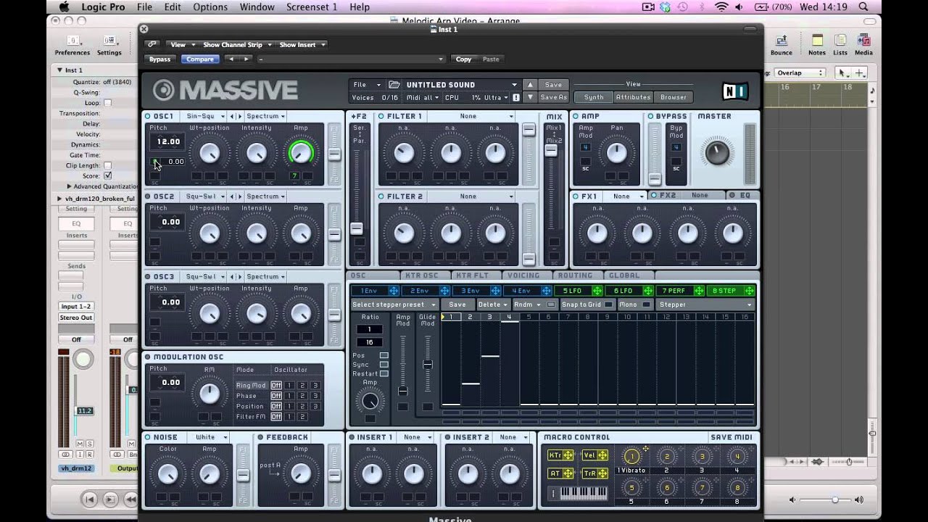Image resolution: width=928 pixels, height=522 pixels.
Task: Toggle OSC1 on/off indicator
Action: (x=148, y=116)
